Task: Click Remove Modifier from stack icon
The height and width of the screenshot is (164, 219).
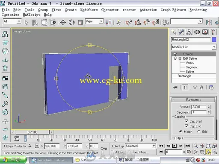Action: point(201,87)
